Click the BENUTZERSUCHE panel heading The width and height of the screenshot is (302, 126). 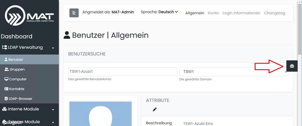87,54
